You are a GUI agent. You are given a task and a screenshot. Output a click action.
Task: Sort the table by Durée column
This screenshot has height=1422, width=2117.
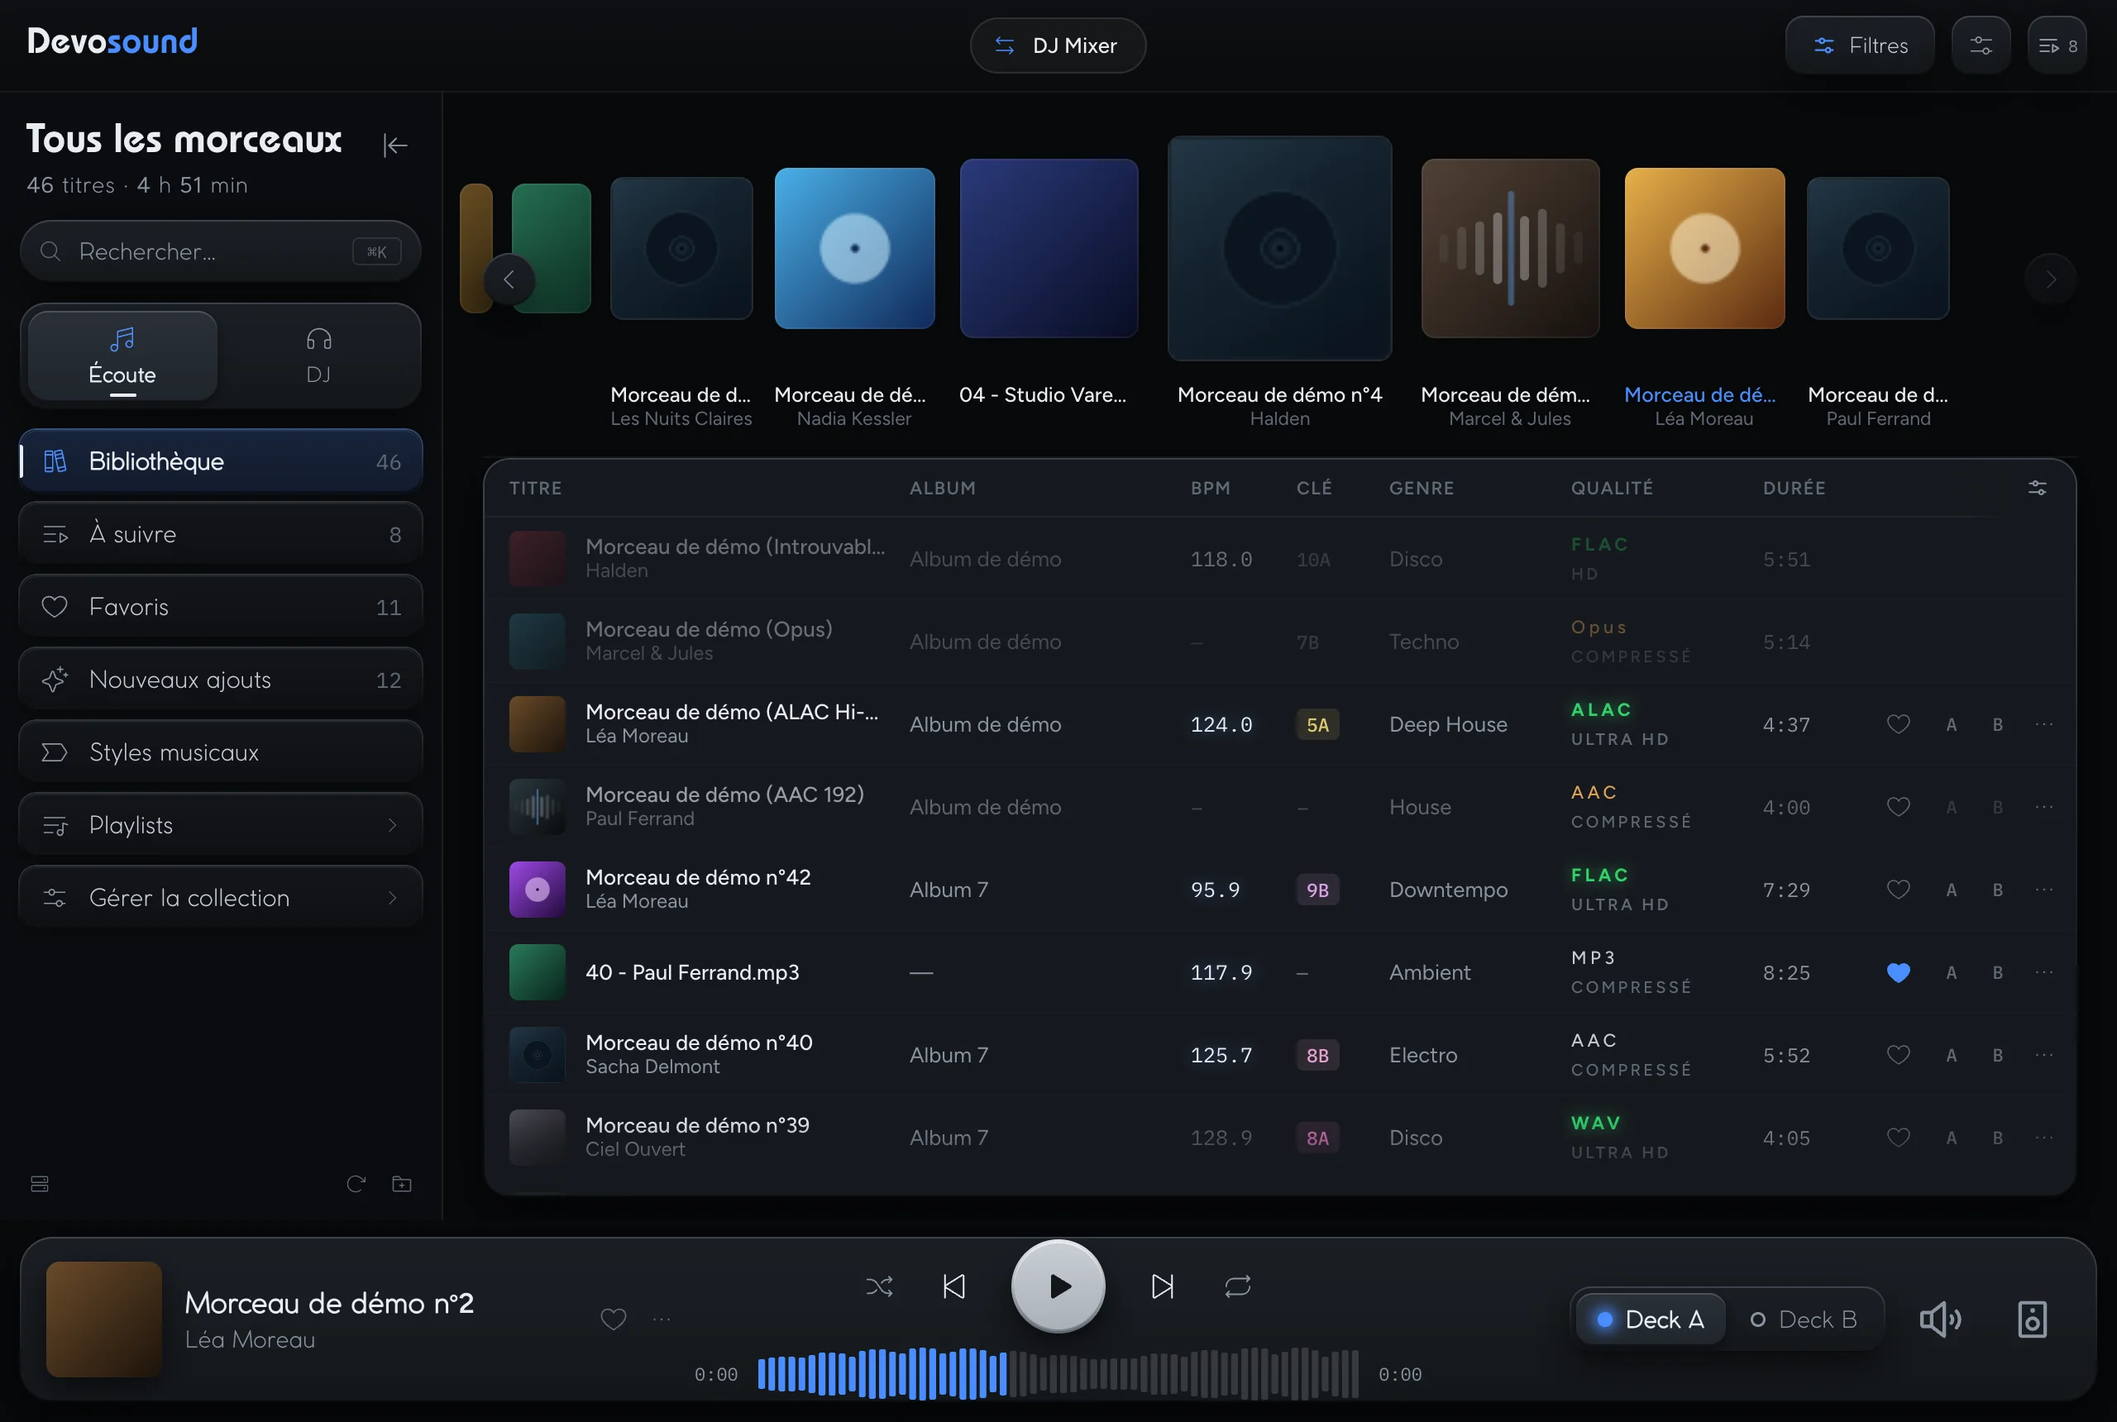[x=1794, y=488]
